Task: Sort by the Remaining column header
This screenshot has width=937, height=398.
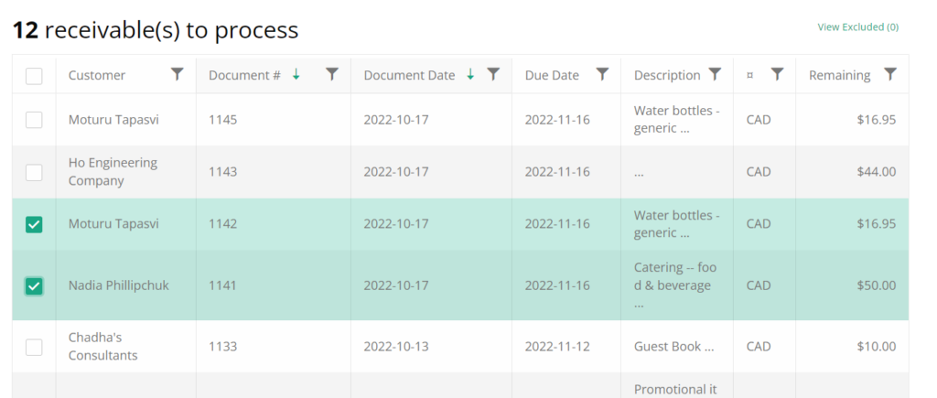Action: (840, 75)
